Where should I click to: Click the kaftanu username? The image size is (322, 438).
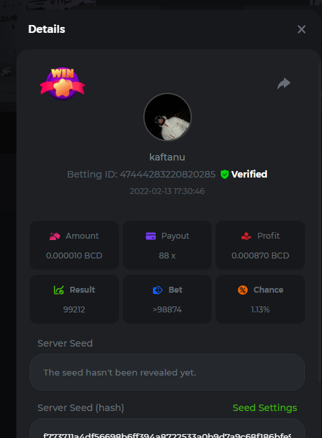pyautogui.click(x=167, y=157)
